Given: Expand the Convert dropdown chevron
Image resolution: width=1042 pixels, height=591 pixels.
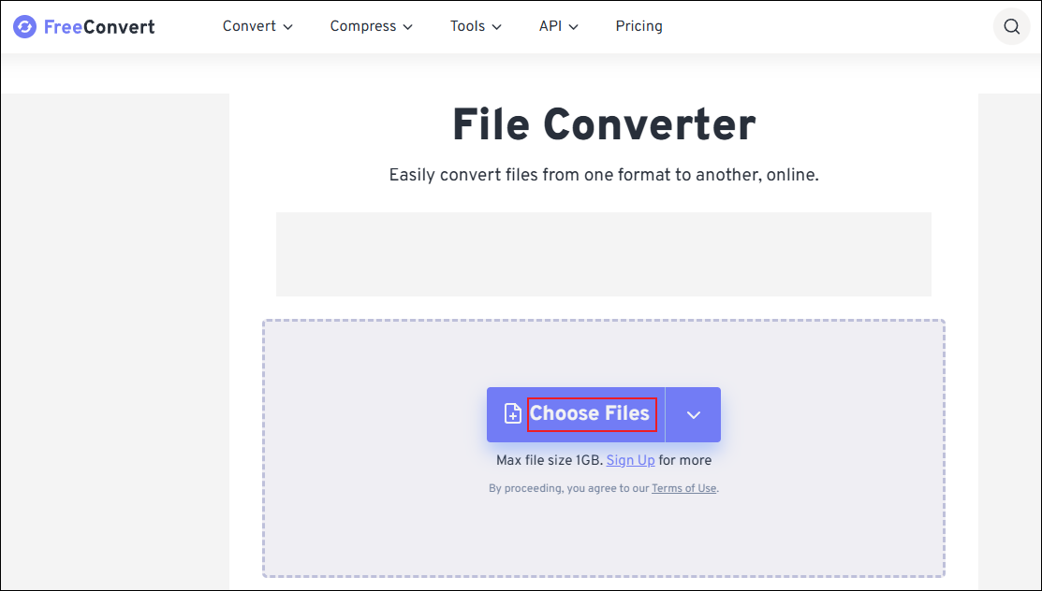Looking at the screenshot, I should [287, 27].
